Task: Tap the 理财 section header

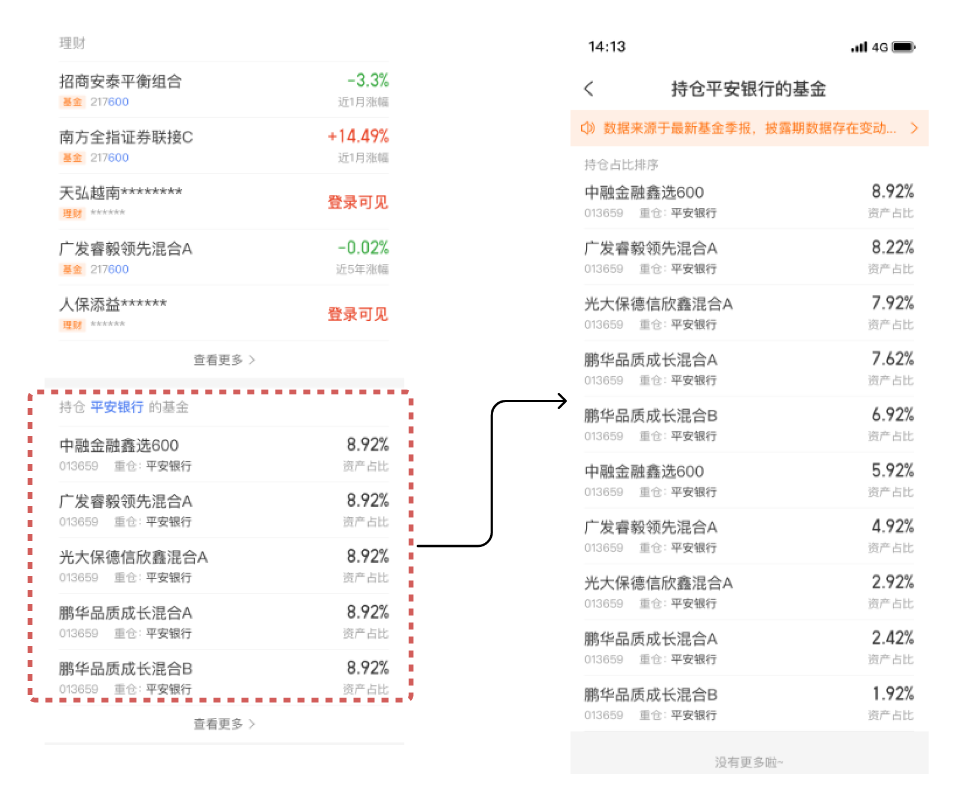Action: coord(72,43)
